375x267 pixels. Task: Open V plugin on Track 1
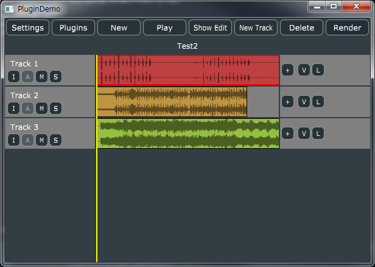click(x=304, y=70)
